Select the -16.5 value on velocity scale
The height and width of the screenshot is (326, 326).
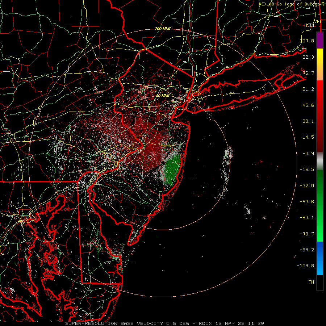[307, 170]
